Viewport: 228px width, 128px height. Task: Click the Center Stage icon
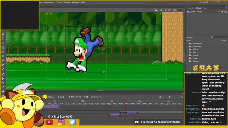pos(166,10)
